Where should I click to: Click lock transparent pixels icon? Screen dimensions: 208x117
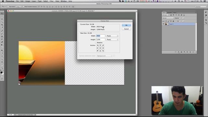pos(166,21)
